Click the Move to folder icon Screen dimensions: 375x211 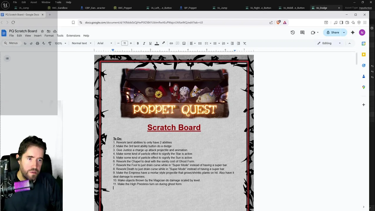[49, 31]
